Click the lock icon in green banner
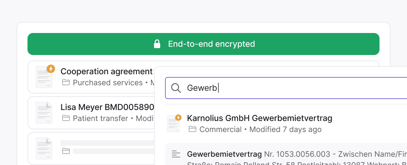Viewport: 407px width, 165px height. (157, 44)
